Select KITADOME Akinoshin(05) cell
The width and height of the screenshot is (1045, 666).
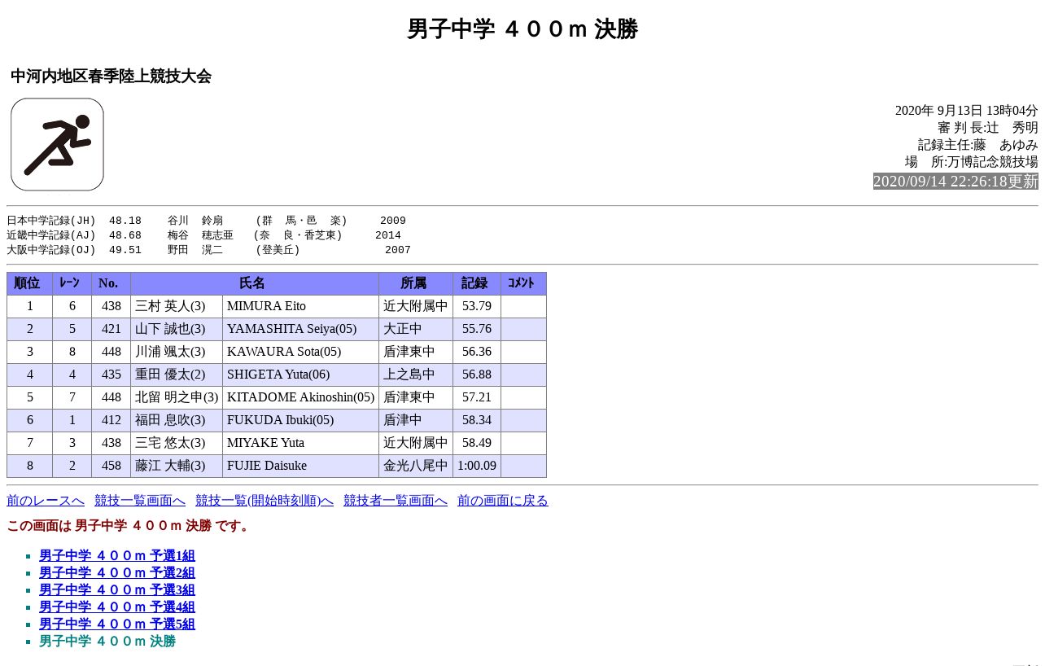[300, 397]
